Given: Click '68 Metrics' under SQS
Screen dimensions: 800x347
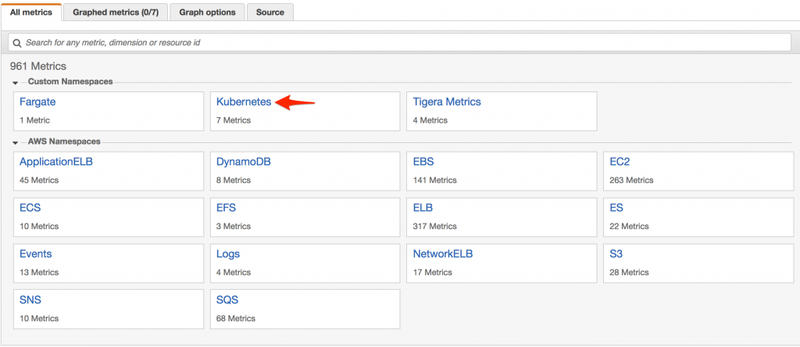Looking at the screenshot, I should (236, 318).
